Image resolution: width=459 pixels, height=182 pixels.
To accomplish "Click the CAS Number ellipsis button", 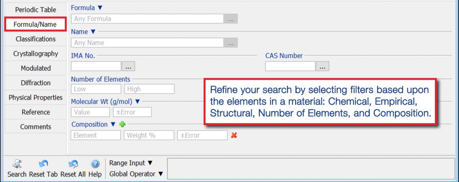I will 322,66.
